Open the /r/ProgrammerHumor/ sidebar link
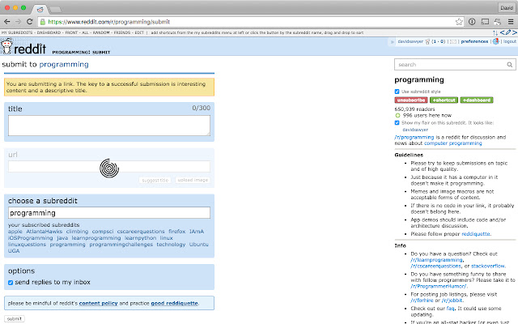Image resolution: width=518 pixels, height=324 pixels. (439, 286)
